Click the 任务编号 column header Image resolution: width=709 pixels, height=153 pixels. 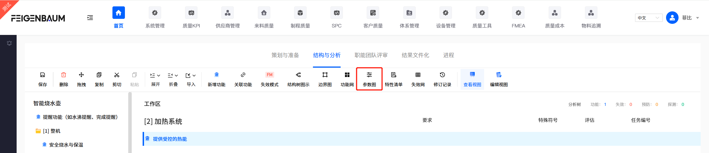click(641, 120)
